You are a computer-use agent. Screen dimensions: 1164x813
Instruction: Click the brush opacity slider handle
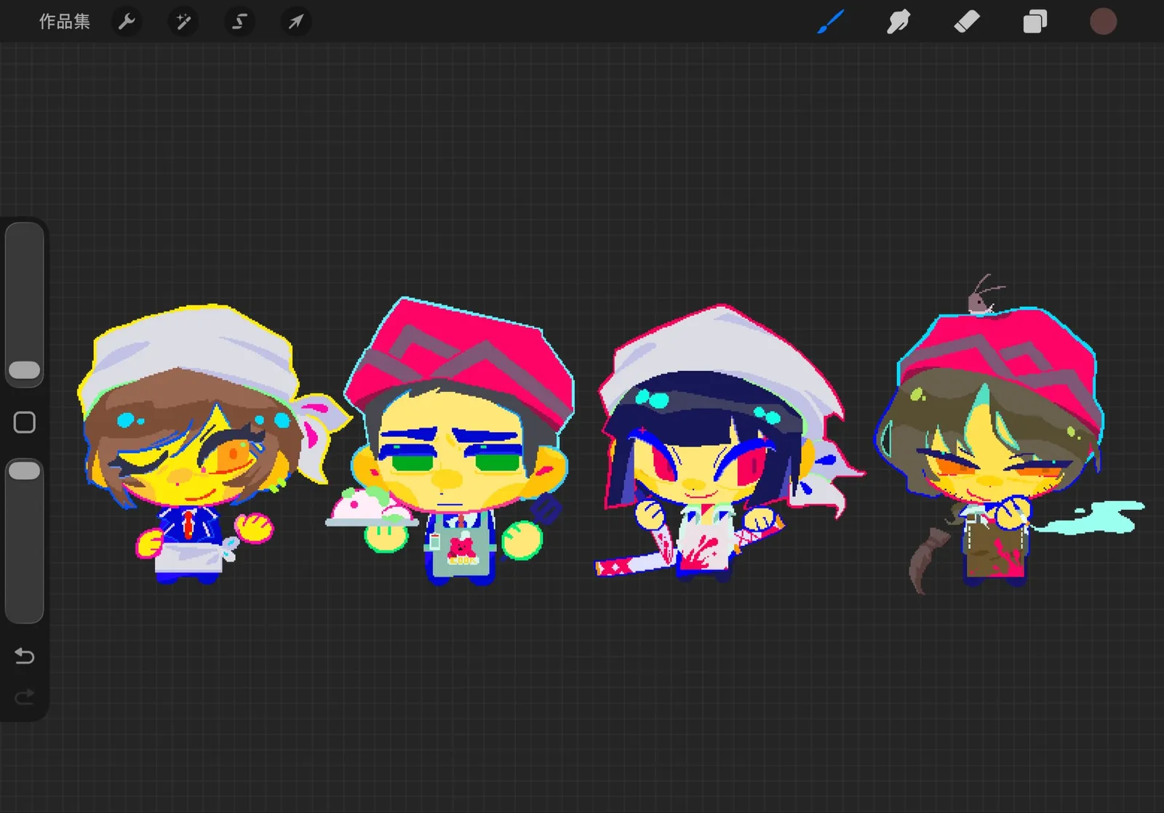coord(25,470)
